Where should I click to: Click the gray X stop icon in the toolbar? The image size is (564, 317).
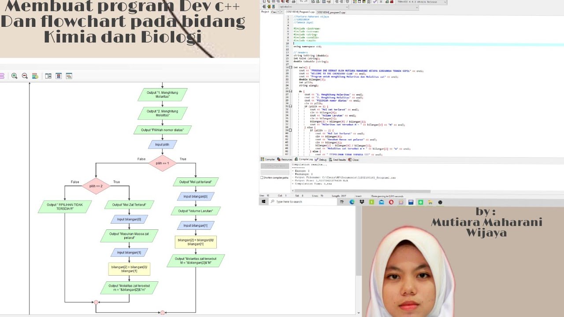[x=381, y=2]
